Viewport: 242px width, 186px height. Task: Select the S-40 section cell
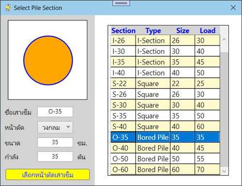tap(123, 126)
